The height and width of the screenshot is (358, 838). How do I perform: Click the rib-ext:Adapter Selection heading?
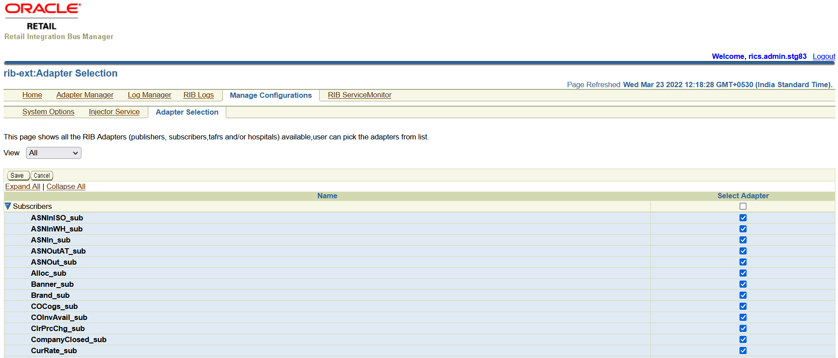[x=61, y=73]
